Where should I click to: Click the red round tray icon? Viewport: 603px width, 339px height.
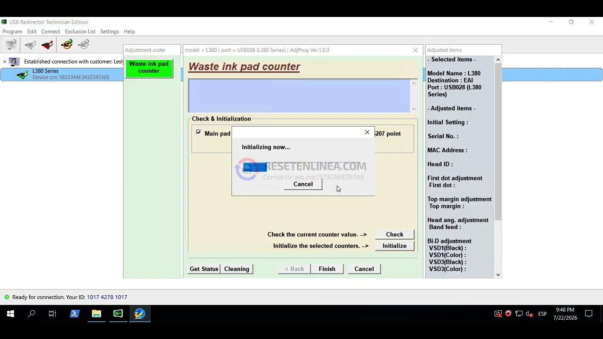pyautogui.click(x=508, y=314)
